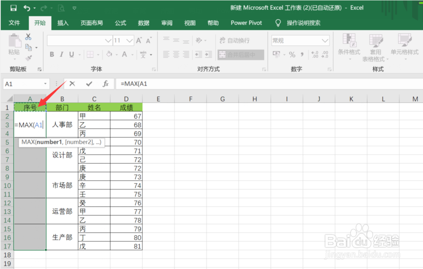The image size is (423, 269).
Task: Click the fx insert function icon
Action: (105, 83)
